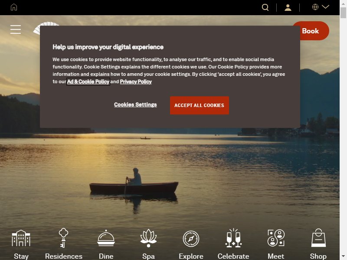Select the Celebrate label
347x260 pixels.
233,256
